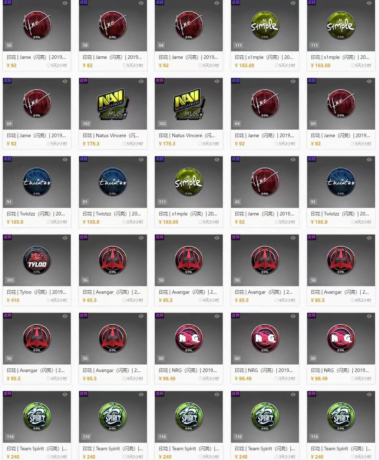Open the first NRG（闪亮）listing title
This screenshot has width=379, height=460.
(188, 370)
